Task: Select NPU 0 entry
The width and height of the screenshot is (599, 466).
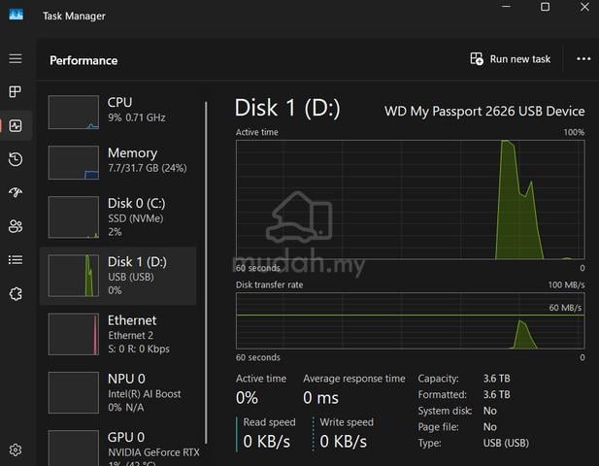Action: click(118, 392)
